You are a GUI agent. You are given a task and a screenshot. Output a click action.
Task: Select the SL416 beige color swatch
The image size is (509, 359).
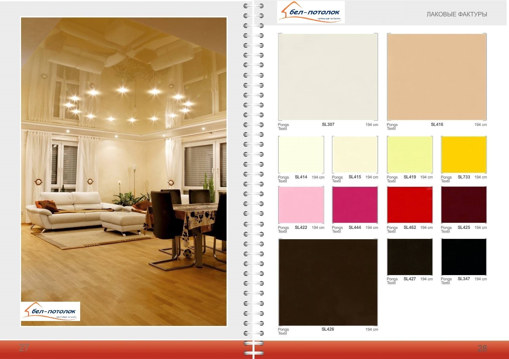[437, 77]
